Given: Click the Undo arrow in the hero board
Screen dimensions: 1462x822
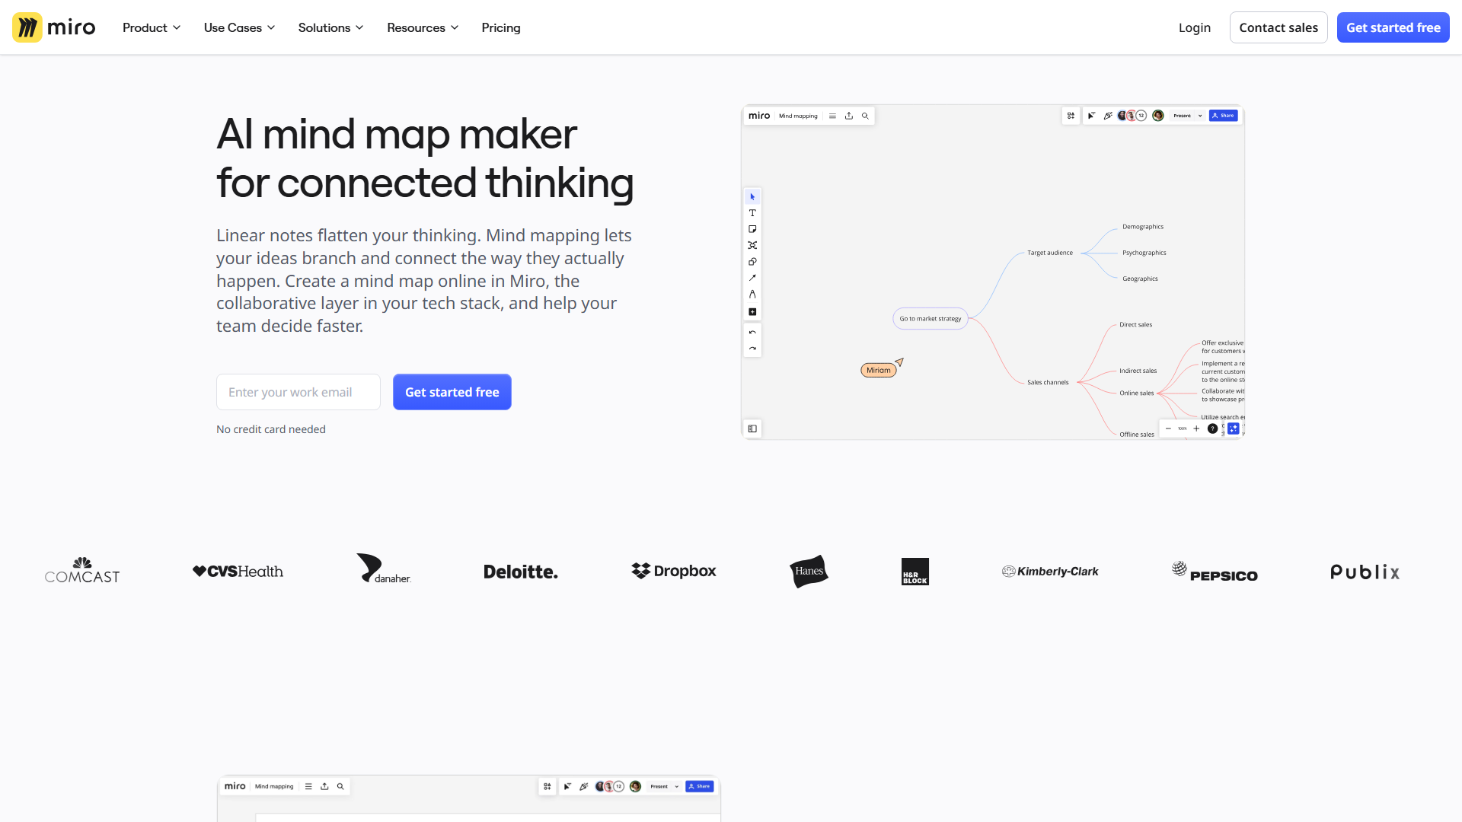Looking at the screenshot, I should point(752,333).
